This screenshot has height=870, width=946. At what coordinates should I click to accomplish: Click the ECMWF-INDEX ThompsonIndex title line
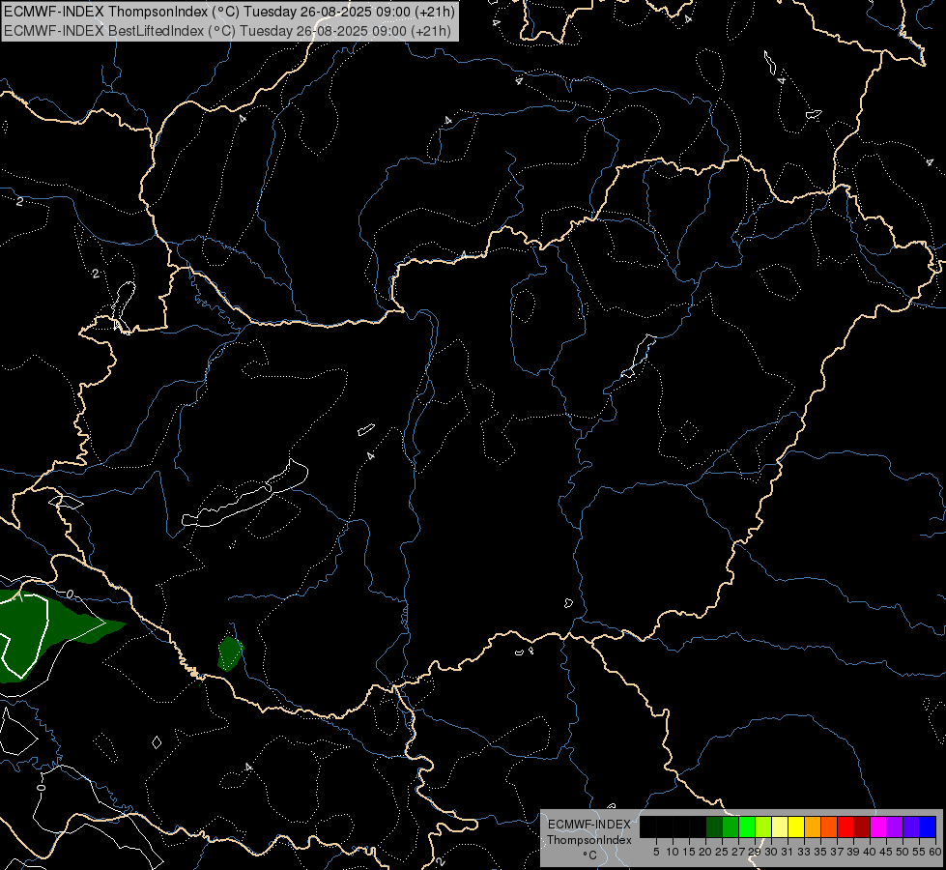coord(229,12)
